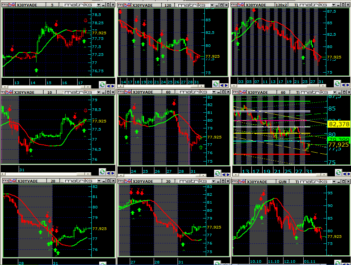Viewport: 351px width, 265px height.
Task: Click the blue left arrow in the 120-period chart
Action: pos(223,85)
